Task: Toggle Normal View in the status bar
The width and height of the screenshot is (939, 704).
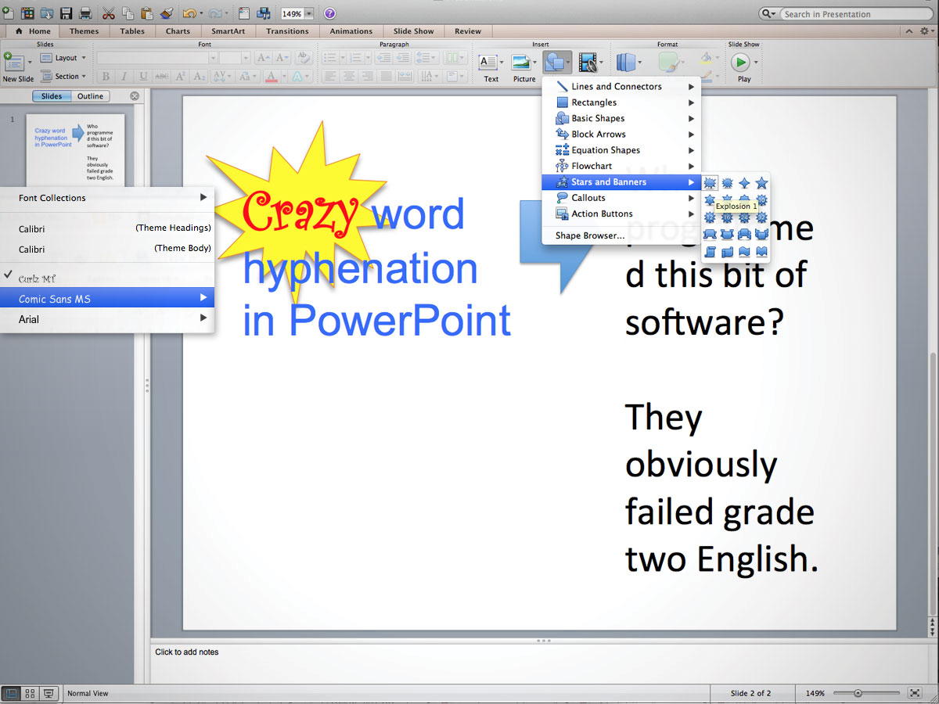Action: (11, 693)
